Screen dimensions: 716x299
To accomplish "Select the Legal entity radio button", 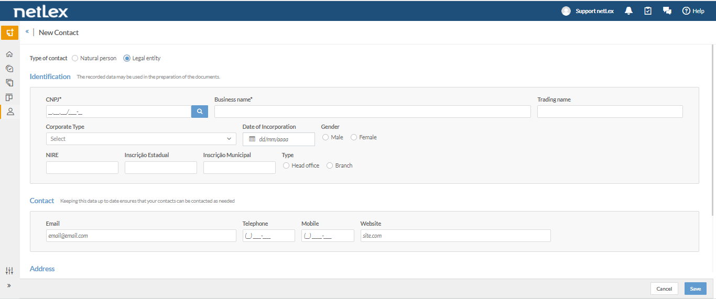I will [127, 58].
